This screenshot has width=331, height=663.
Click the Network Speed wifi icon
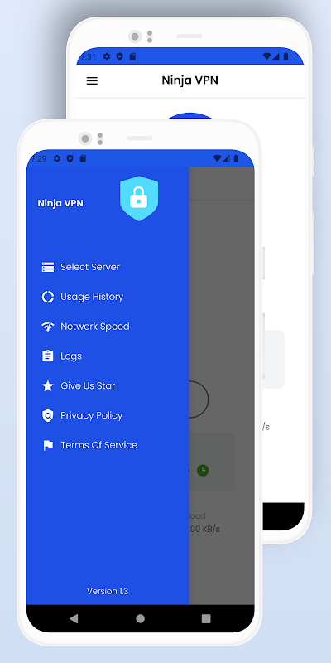click(x=48, y=327)
